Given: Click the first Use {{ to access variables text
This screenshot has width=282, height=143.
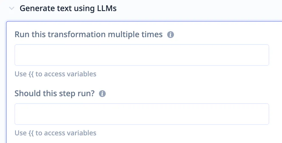Looking at the screenshot, I should (55, 74).
